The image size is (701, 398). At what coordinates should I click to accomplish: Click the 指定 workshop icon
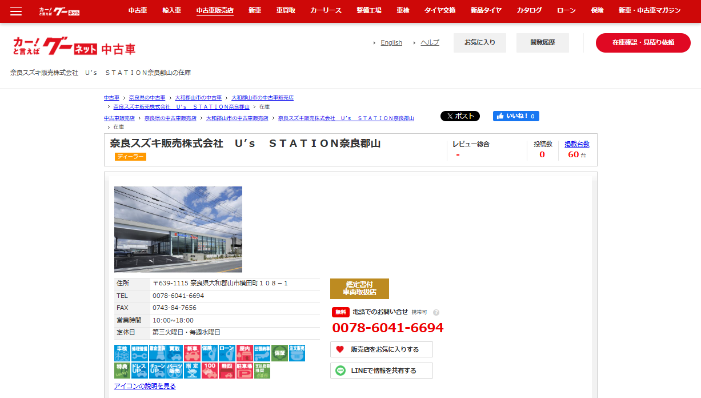[192, 371]
